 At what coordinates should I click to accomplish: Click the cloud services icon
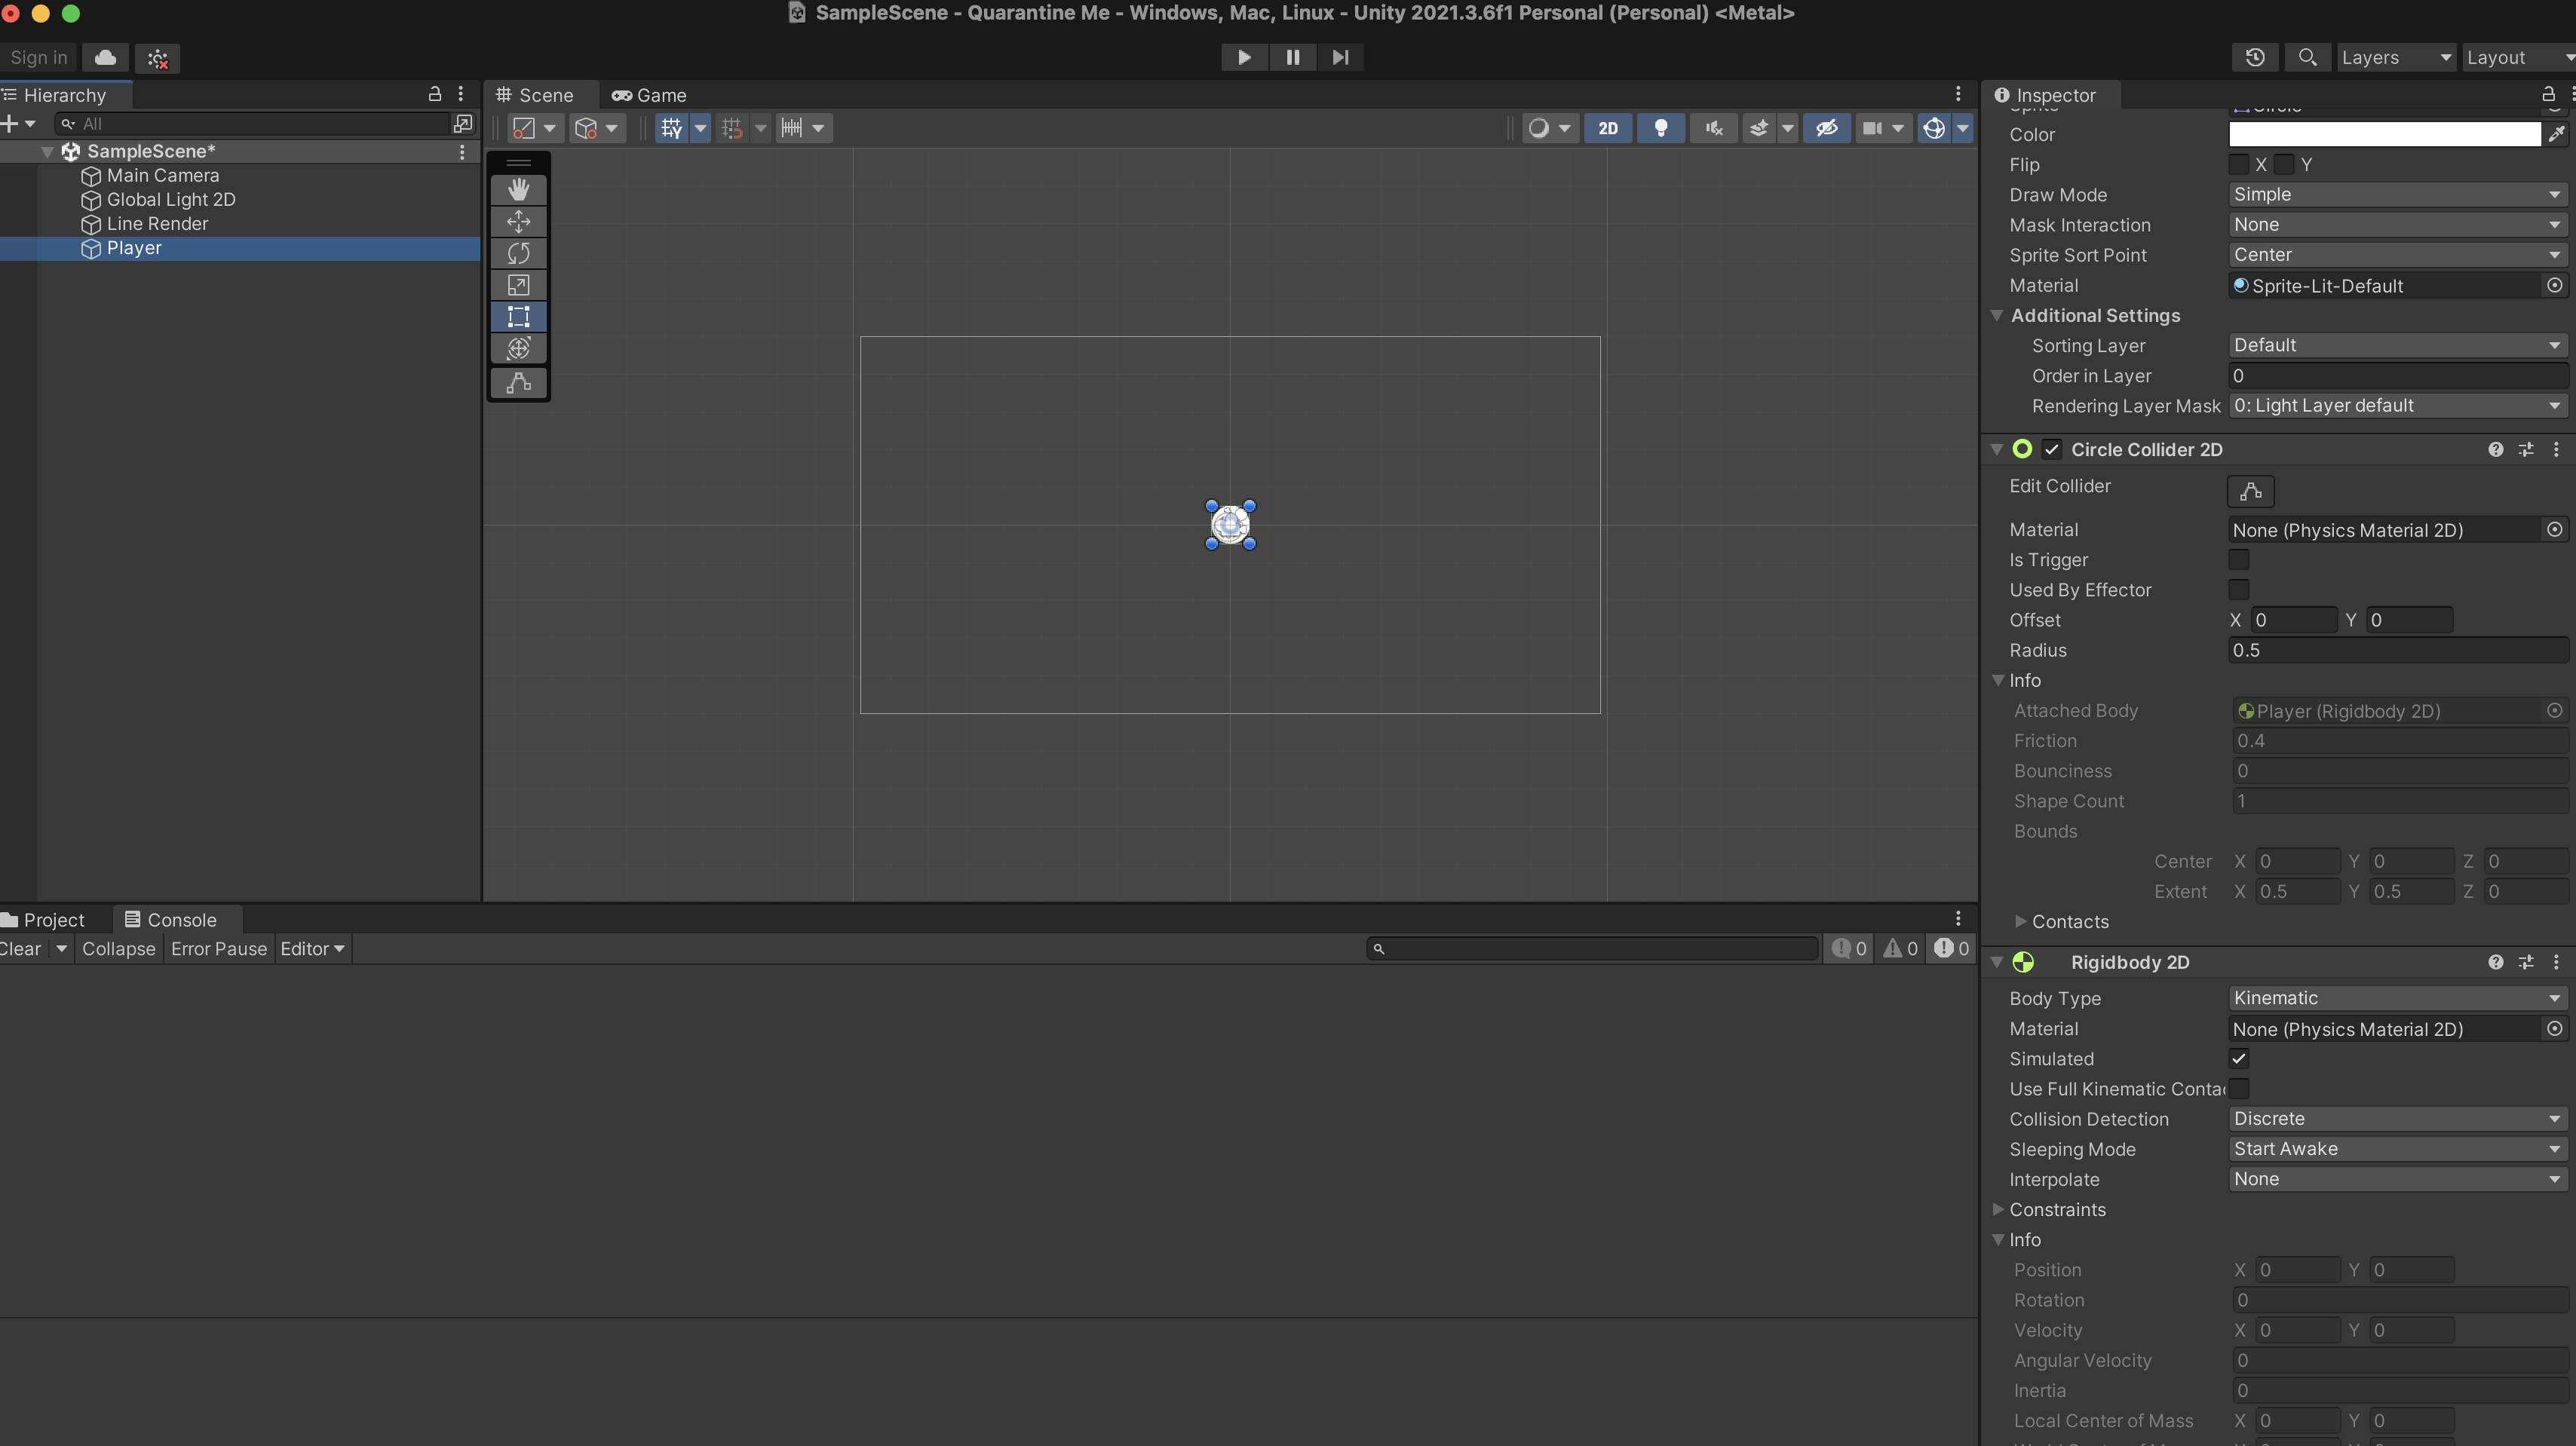pos(105,58)
